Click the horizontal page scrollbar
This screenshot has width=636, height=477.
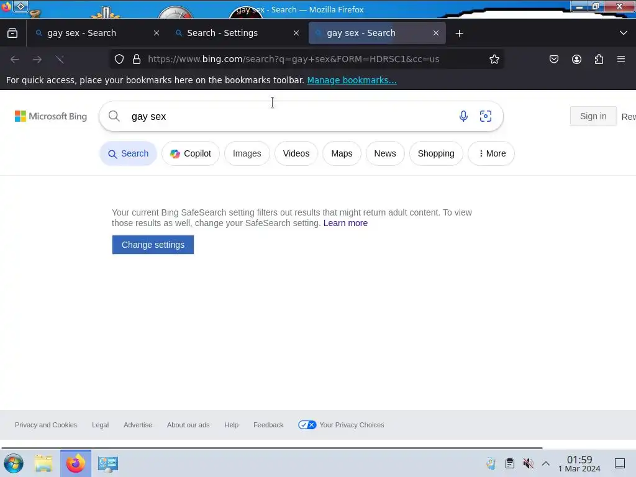tap(272, 448)
